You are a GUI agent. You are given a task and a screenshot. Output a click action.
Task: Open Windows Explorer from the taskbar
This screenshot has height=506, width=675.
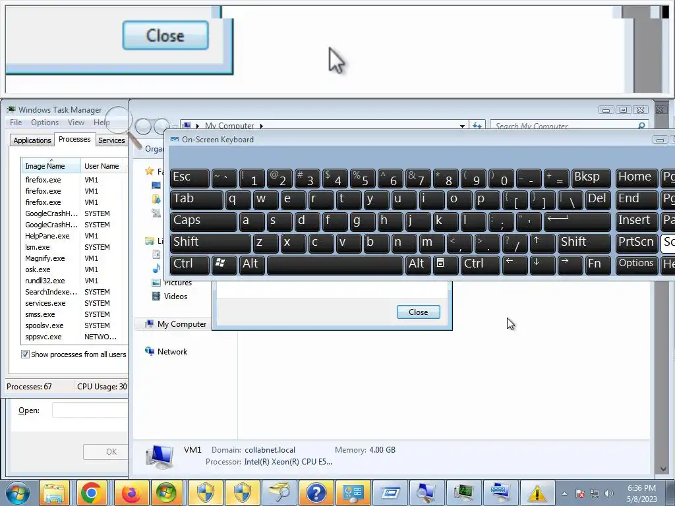tap(54, 493)
